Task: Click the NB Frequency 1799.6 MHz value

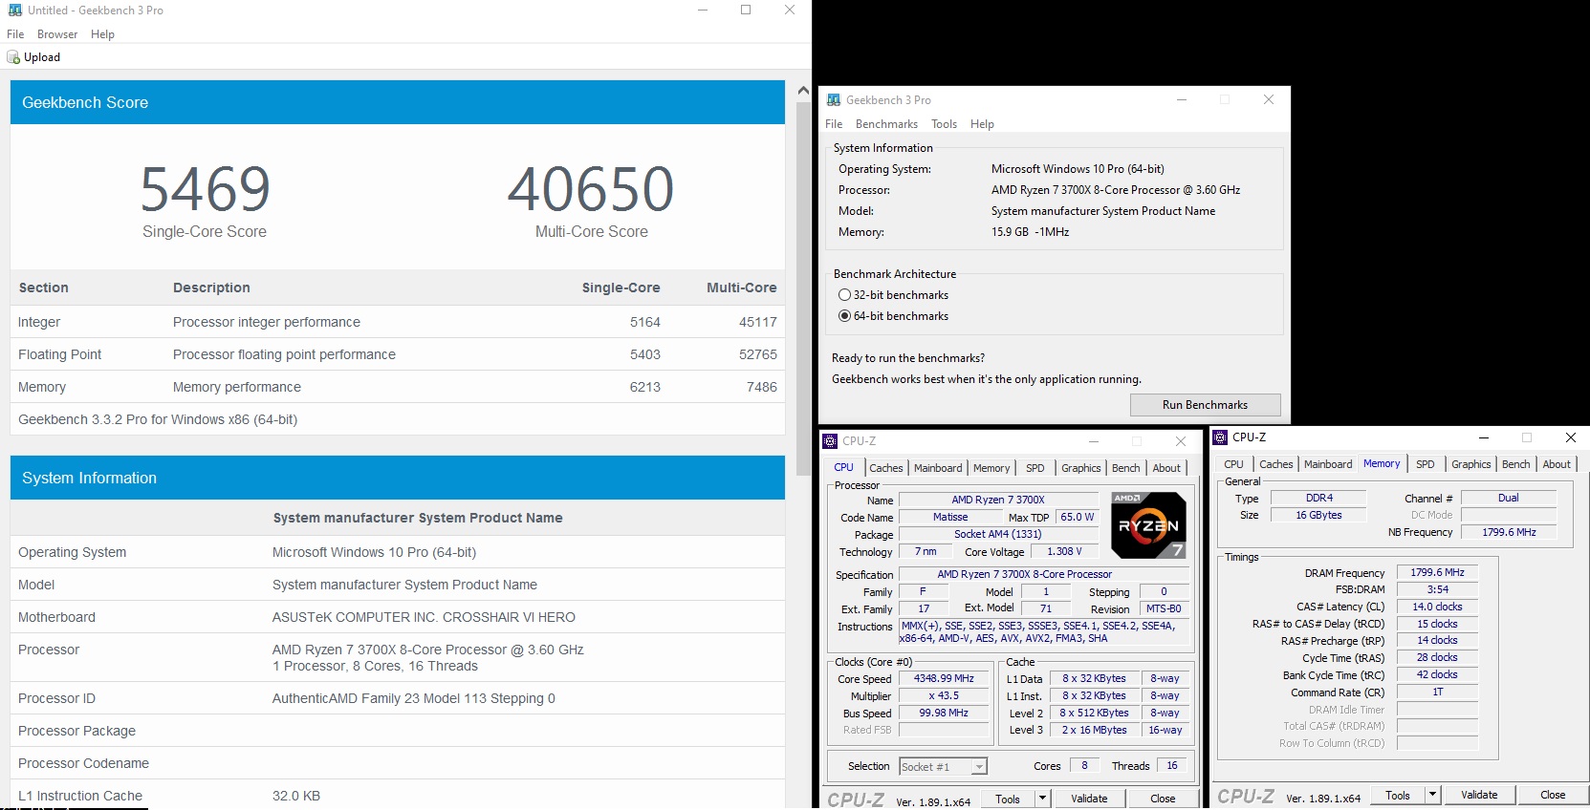Action: tap(1509, 533)
